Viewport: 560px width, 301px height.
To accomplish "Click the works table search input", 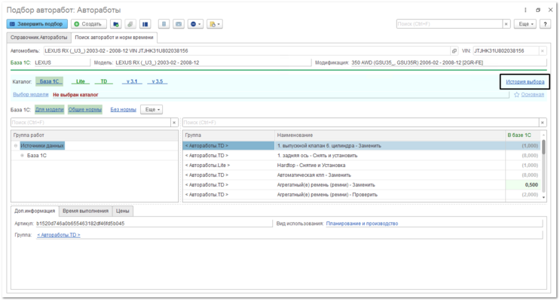I will pos(361,123).
